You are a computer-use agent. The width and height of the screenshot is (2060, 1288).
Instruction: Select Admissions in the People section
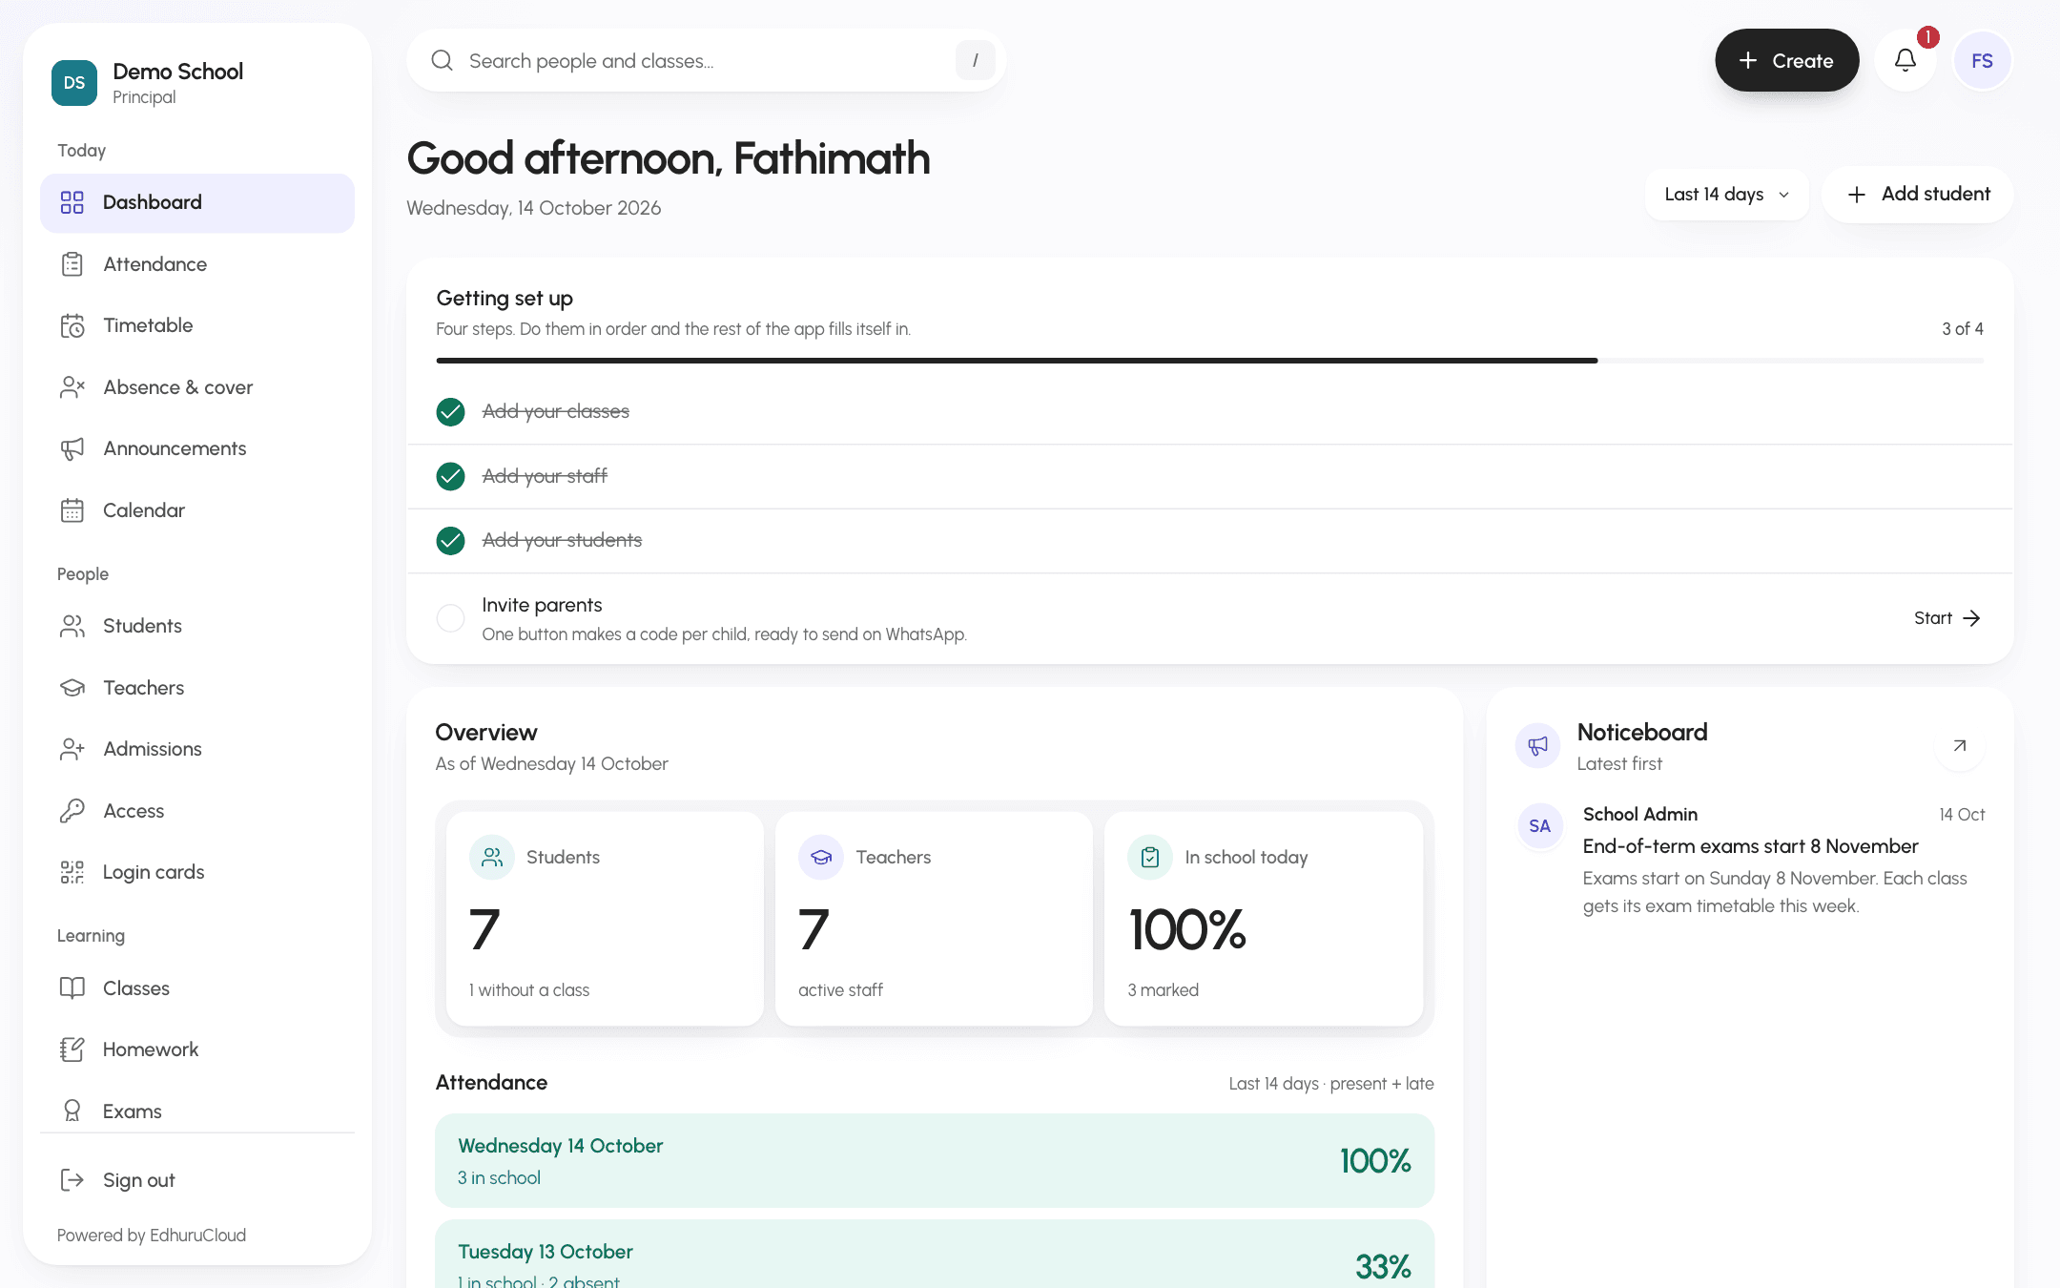(197, 749)
